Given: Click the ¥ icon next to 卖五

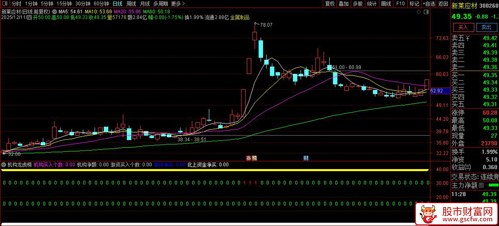Looking at the screenshot, I should point(468,38).
